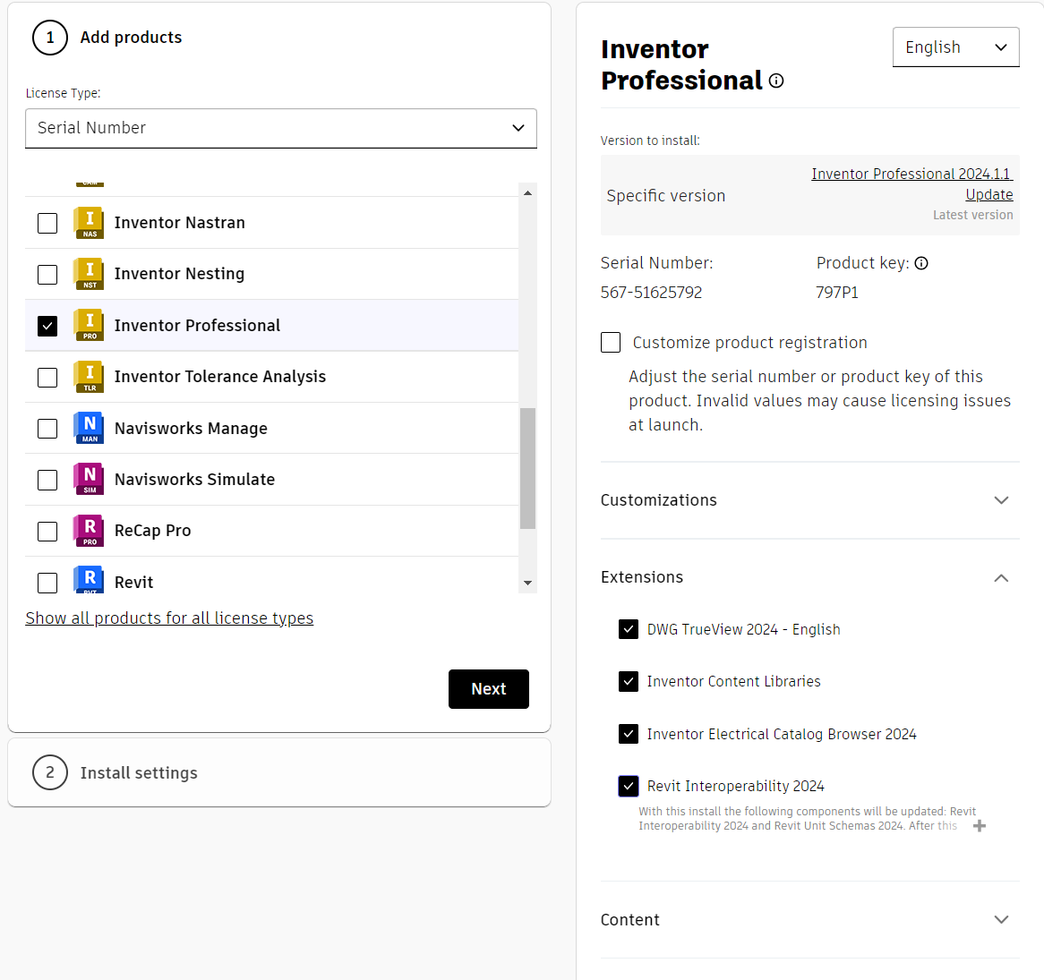Viewport: 1044px width, 980px height.
Task: Click the Navisworks Simulate product icon
Action: (89, 480)
